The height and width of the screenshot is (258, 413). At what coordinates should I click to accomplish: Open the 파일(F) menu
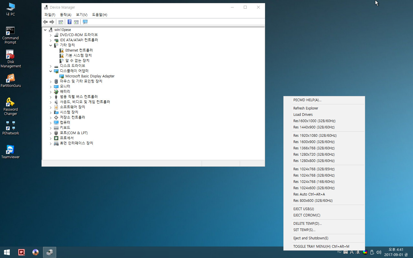point(50,15)
